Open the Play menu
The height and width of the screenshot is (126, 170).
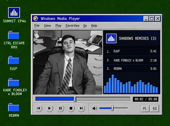click(58, 26)
